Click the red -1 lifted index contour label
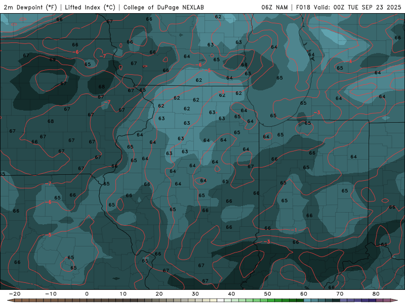Screen dimensions: 405x303 pos(294,230)
